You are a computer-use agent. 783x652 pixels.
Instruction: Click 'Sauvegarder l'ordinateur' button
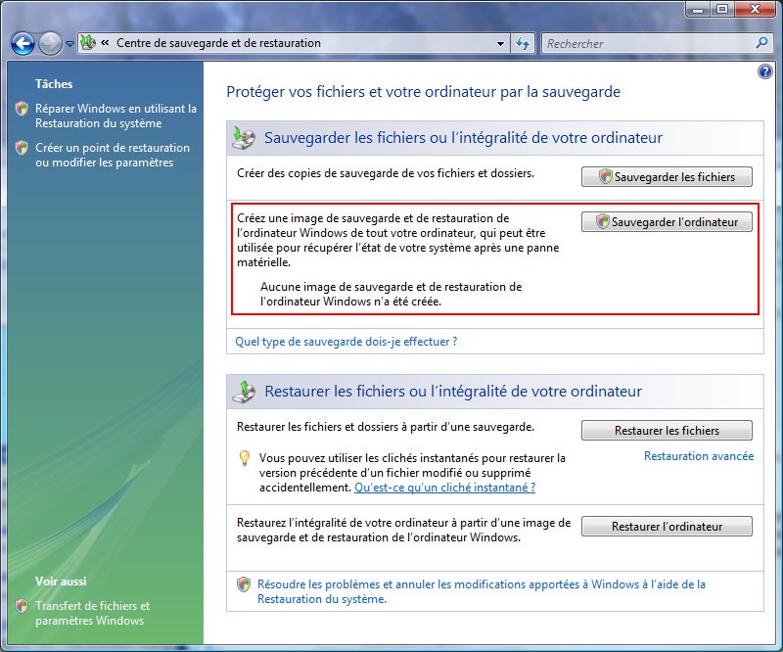click(667, 222)
